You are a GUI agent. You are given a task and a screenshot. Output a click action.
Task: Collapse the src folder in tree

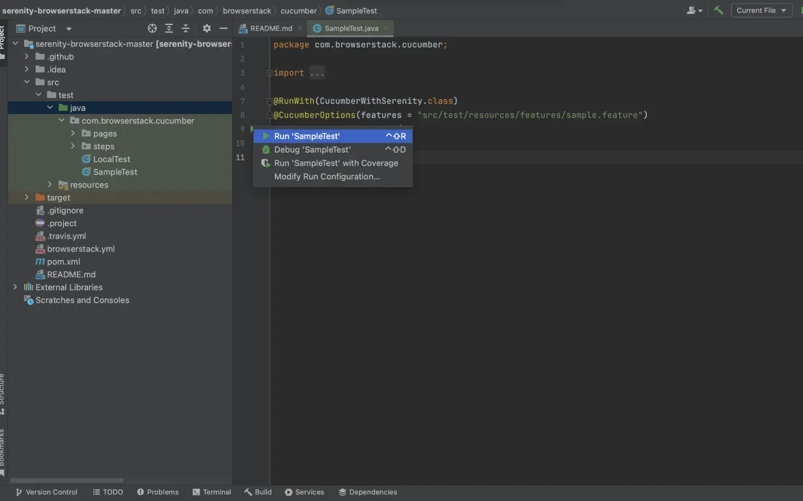click(27, 82)
